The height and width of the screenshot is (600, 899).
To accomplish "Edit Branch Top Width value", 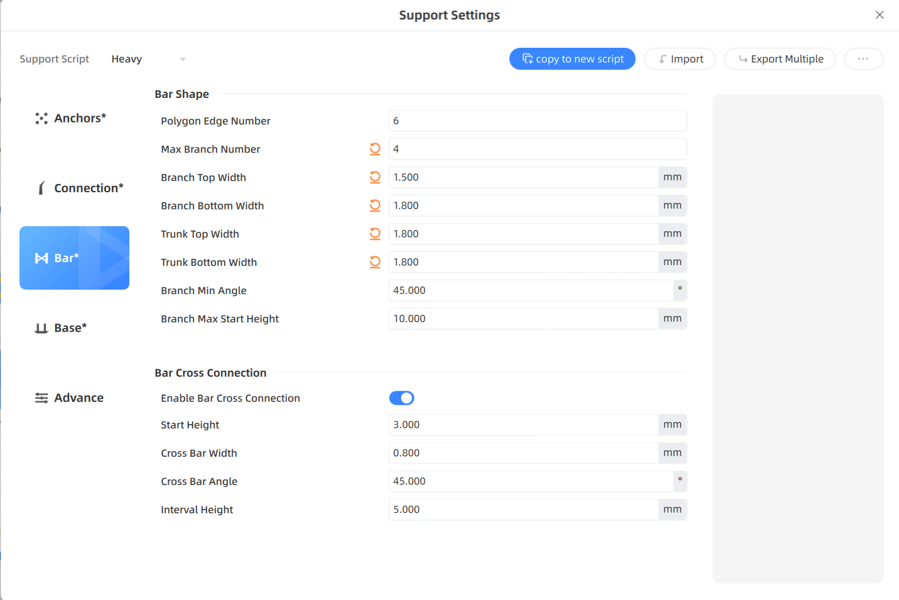I will (524, 177).
